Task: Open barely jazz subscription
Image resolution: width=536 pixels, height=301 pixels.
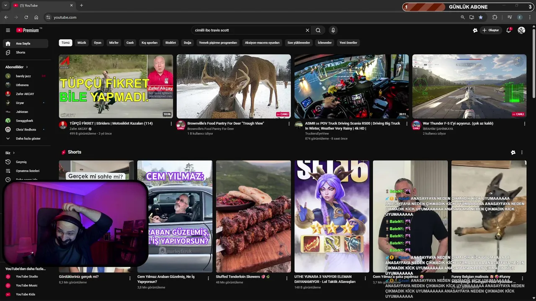Action: [x=25, y=76]
